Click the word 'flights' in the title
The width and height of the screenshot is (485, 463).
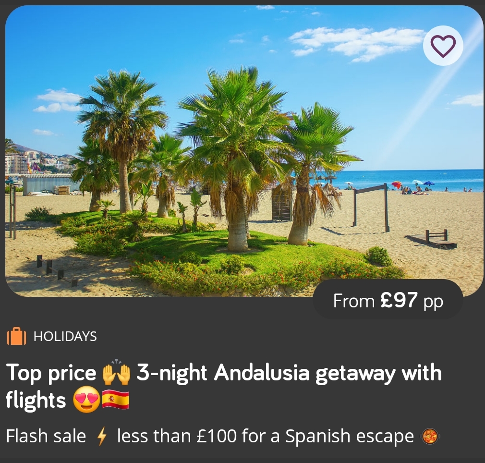tap(36, 400)
